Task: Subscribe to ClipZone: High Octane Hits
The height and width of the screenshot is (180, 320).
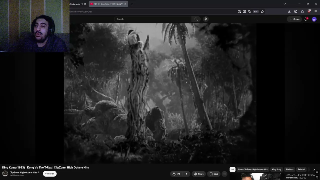Action: coord(50,174)
